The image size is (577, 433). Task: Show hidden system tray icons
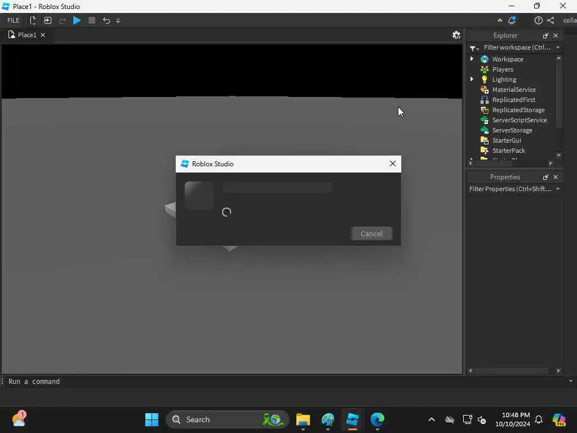[x=432, y=419]
